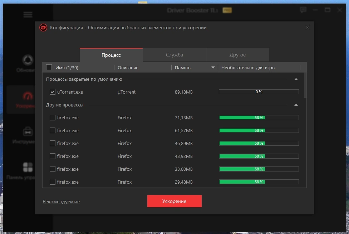
Task: Toggle the select-all checkbox next to Имя
Action: coord(49,67)
